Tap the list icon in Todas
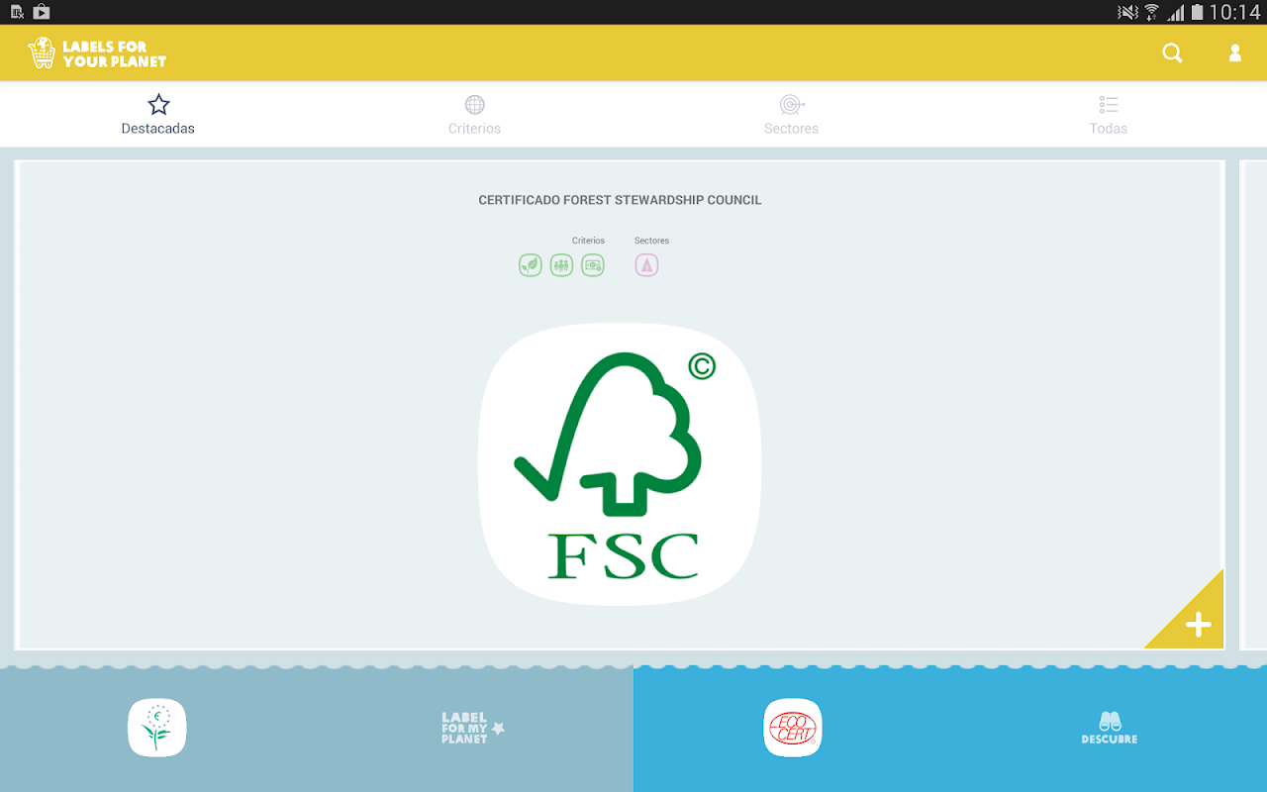 pos(1109,105)
